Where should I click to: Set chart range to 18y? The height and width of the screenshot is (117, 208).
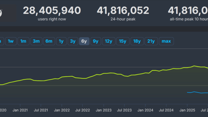[137, 41]
